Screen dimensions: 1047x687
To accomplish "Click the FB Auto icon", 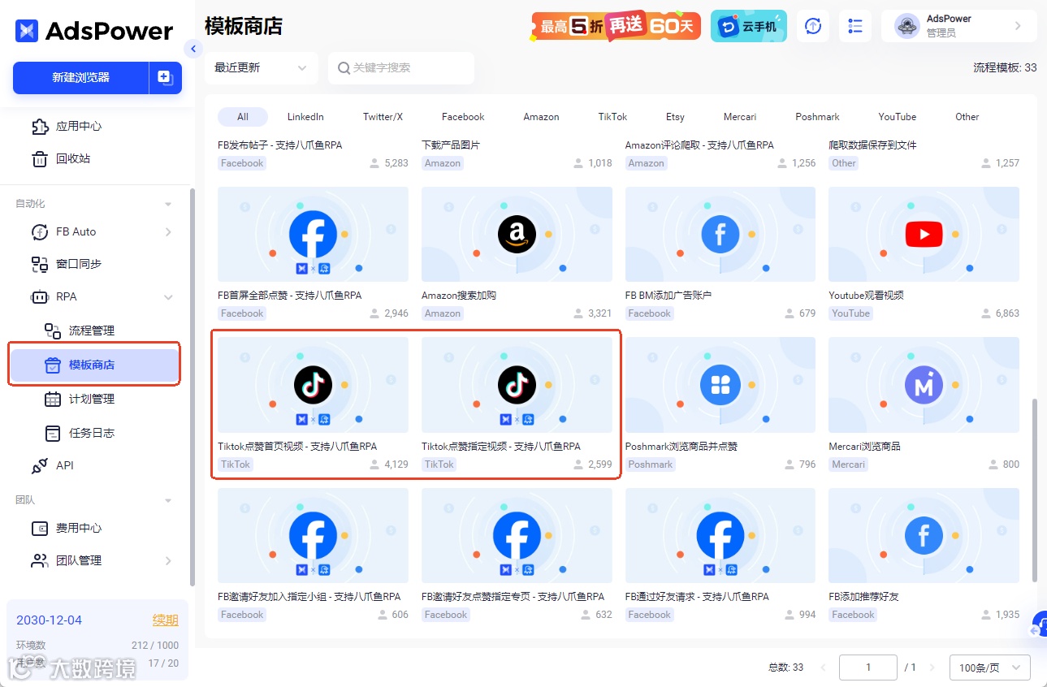I will (40, 232).
